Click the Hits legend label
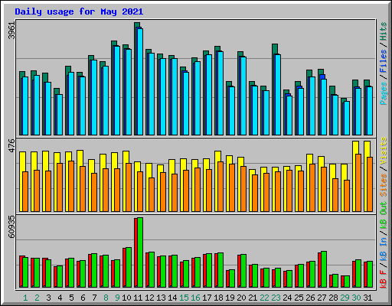The image size is (392, 306). pyautogui.click(x=384, y=31)
